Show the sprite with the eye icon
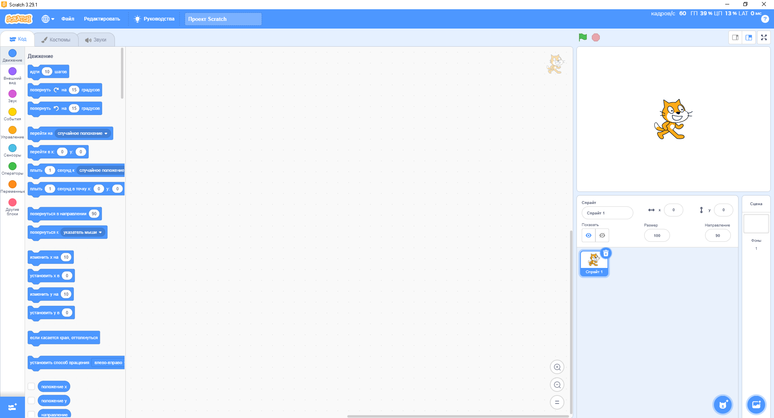The image size is (774, 418). (x=589, y=235)
